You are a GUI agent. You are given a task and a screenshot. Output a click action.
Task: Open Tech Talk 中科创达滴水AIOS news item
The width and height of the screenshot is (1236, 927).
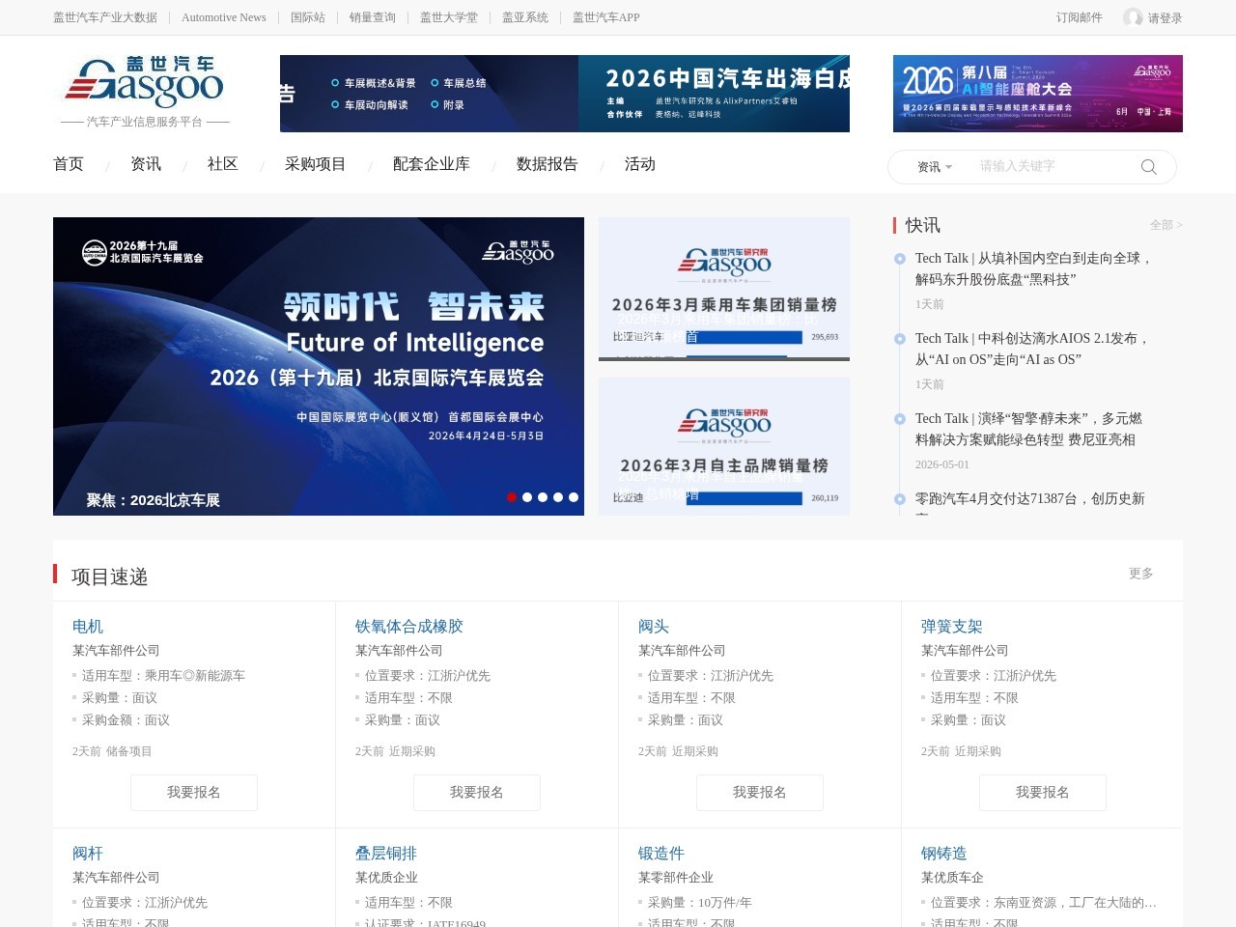tap(1032, 349)
